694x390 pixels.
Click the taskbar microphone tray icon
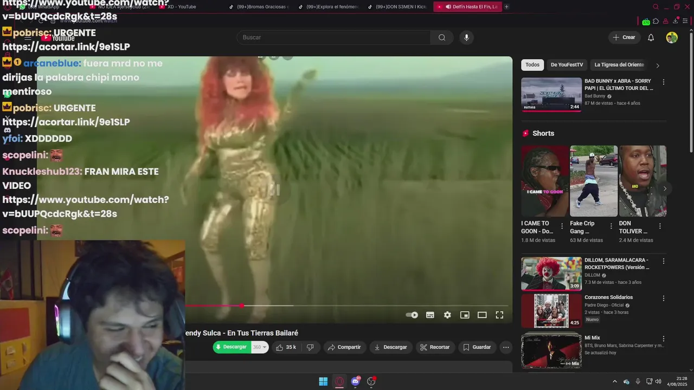(x=638, y=381)
